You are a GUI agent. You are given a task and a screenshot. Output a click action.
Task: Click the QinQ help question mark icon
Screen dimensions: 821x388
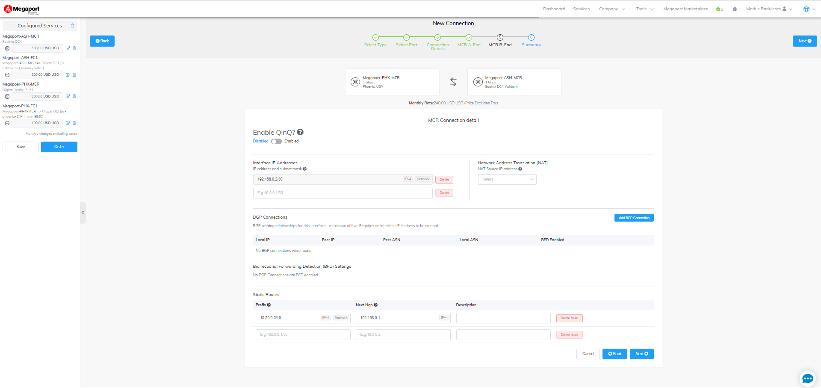(300, 132)
